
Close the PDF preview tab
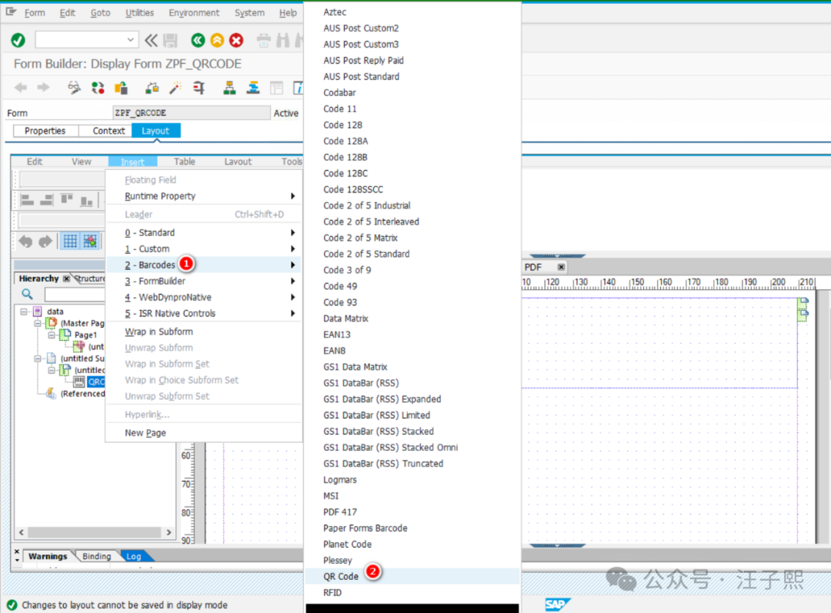click(561, 267)
